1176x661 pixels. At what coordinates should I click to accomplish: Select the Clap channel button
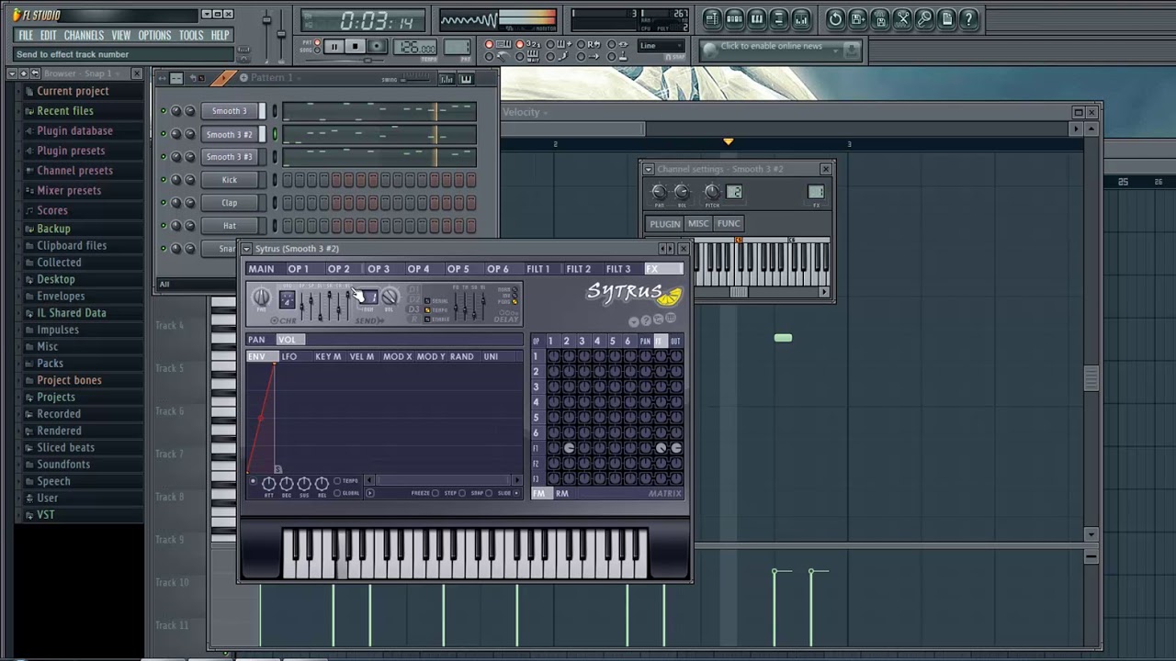(x=230, y=203)
